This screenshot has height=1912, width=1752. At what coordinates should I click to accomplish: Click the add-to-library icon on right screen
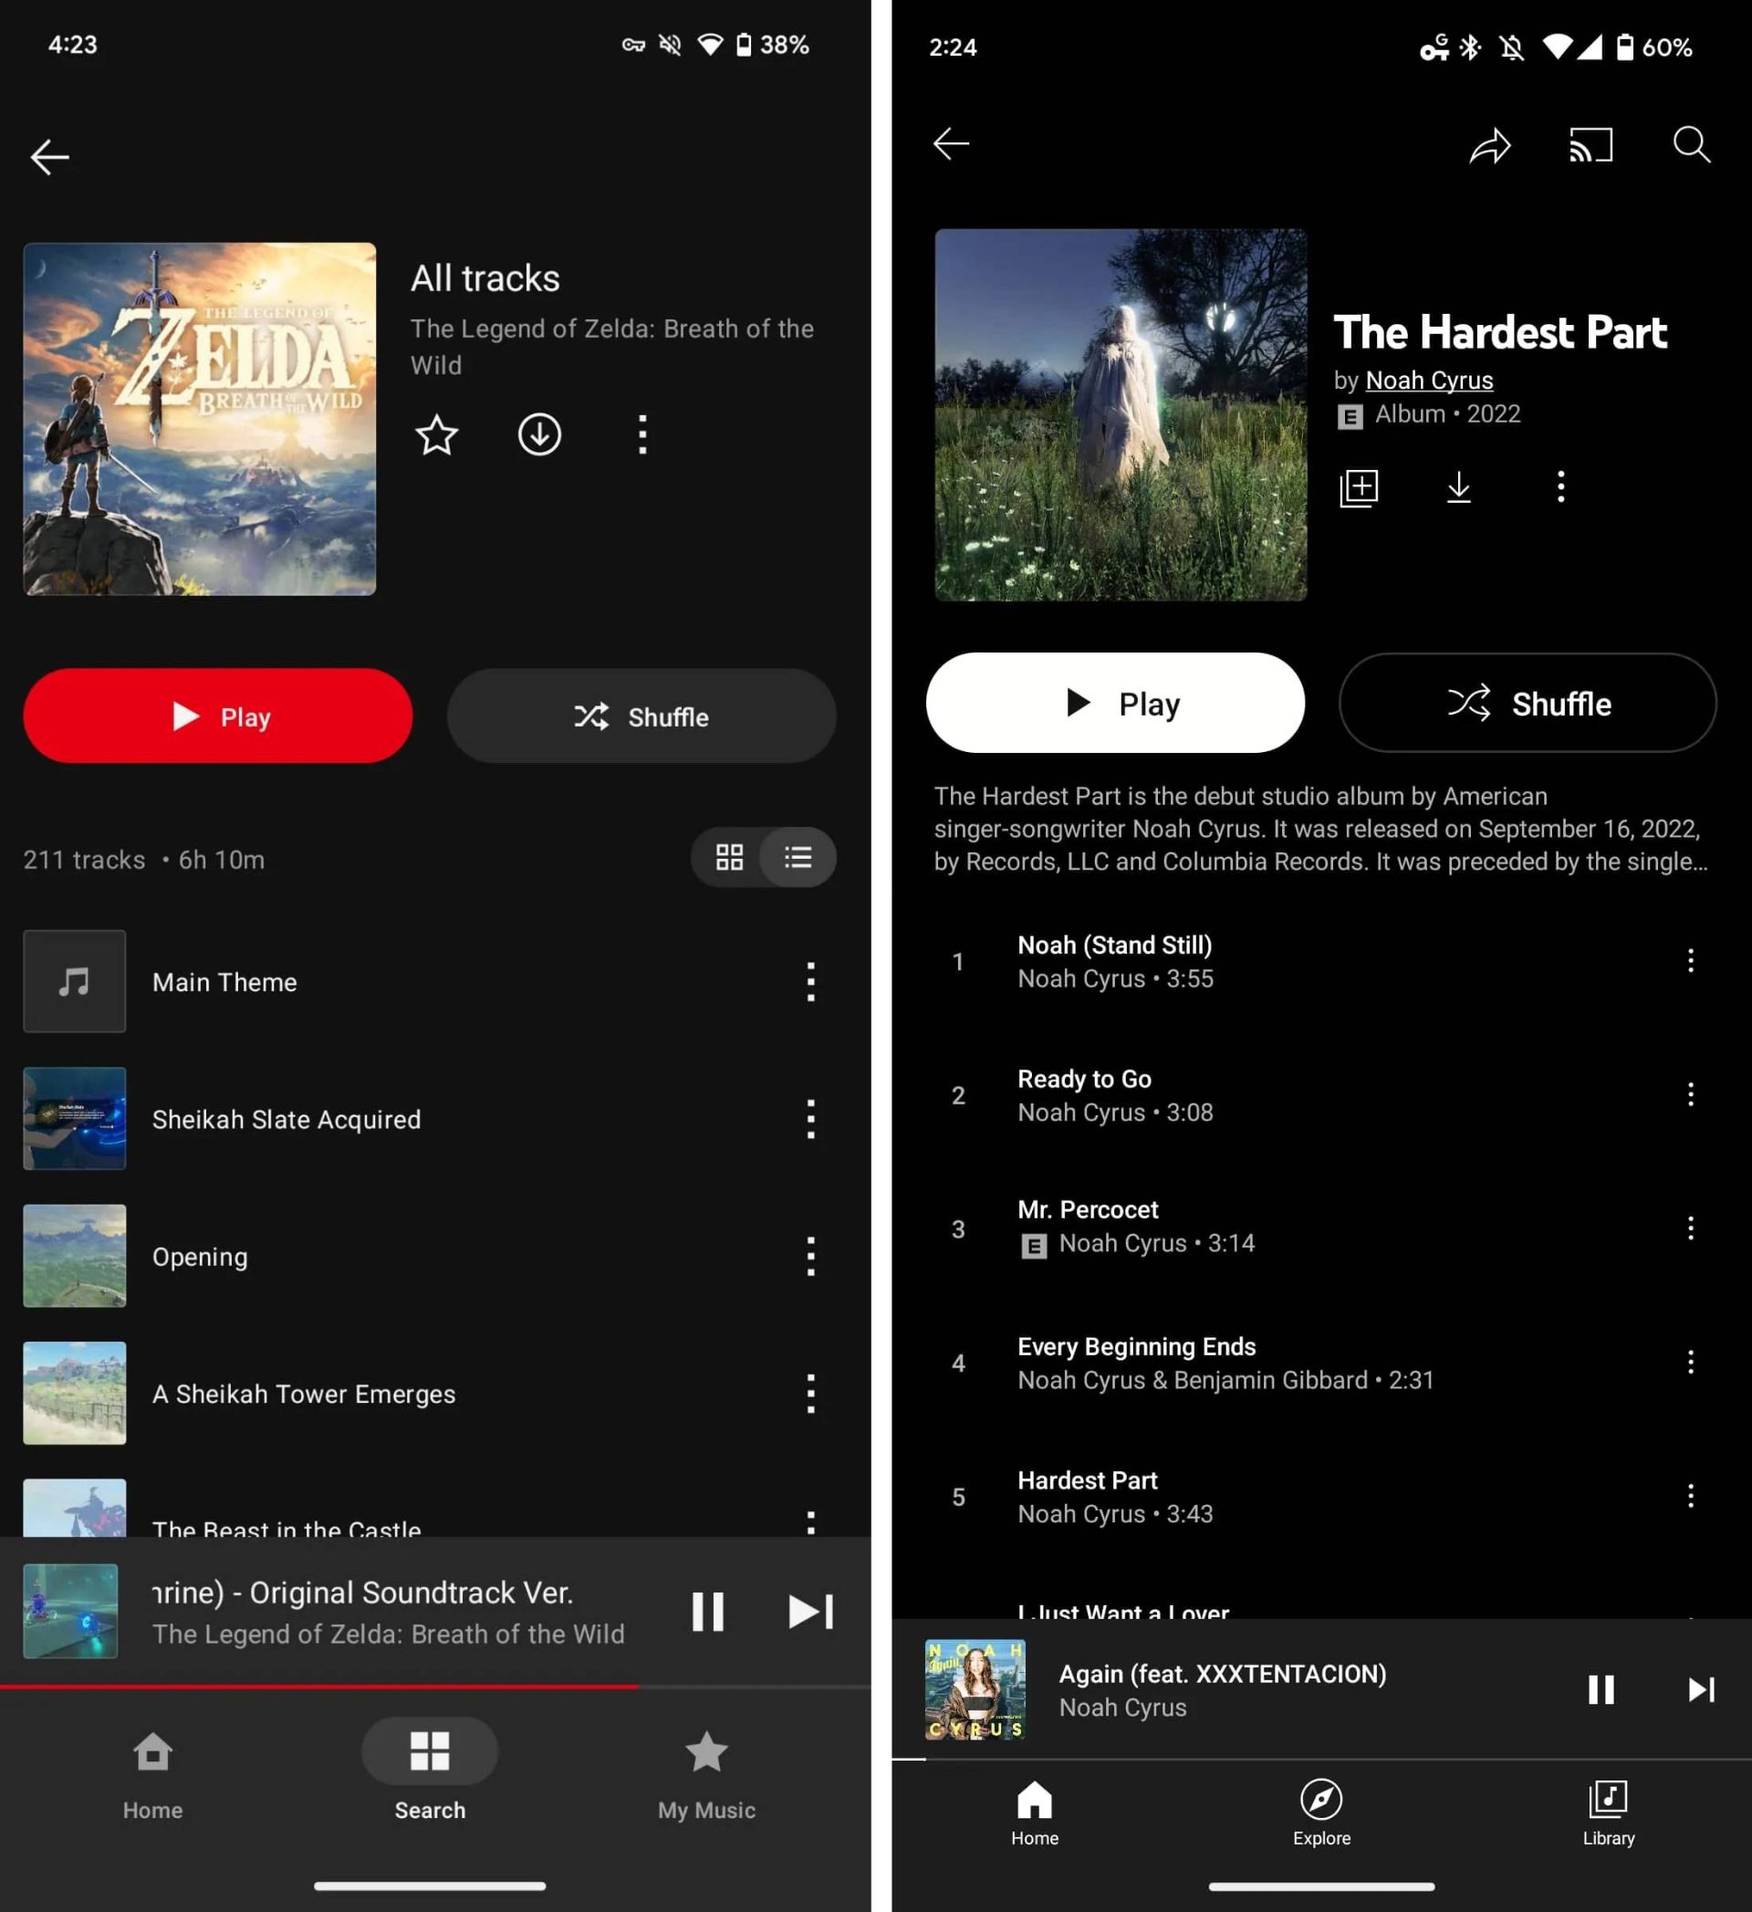pyautogui.click(x=1361, y=488)
